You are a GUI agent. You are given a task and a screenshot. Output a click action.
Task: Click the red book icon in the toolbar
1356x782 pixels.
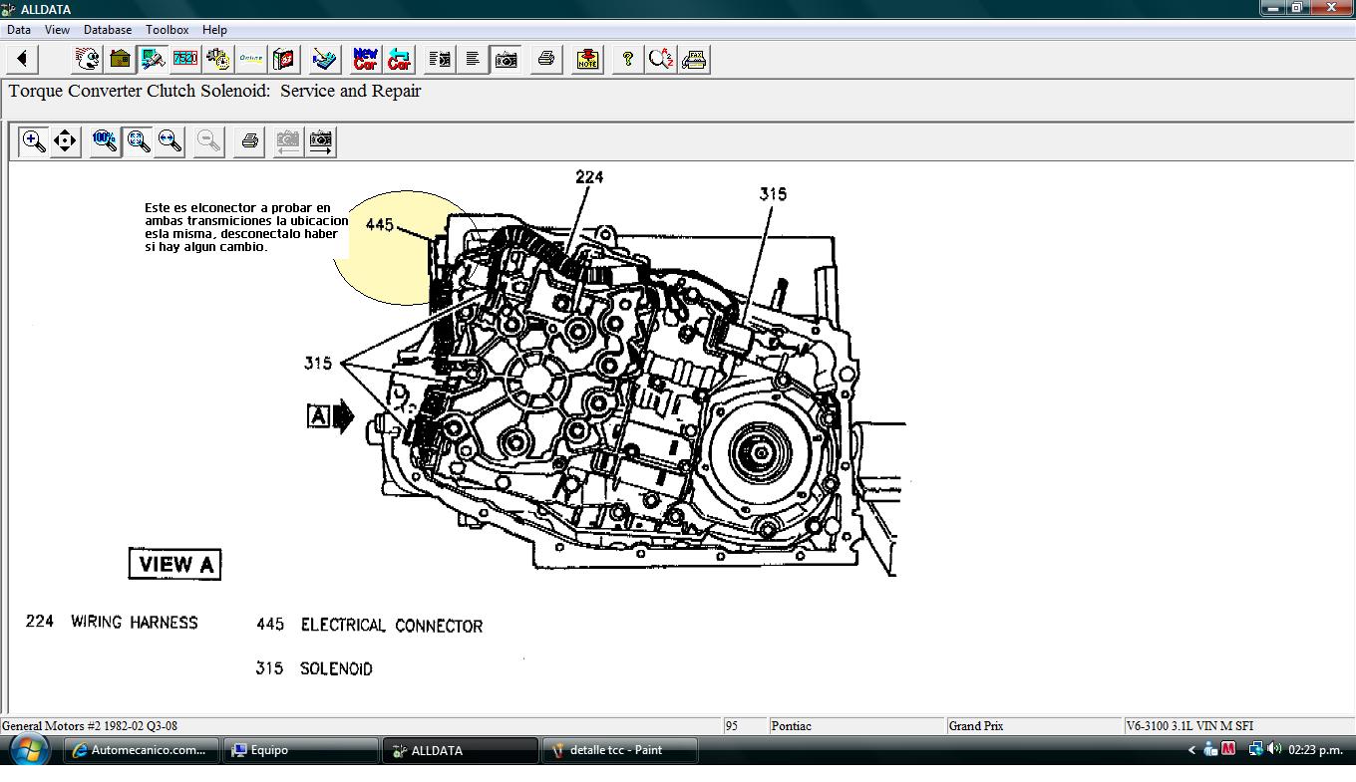tap(284, 59)
